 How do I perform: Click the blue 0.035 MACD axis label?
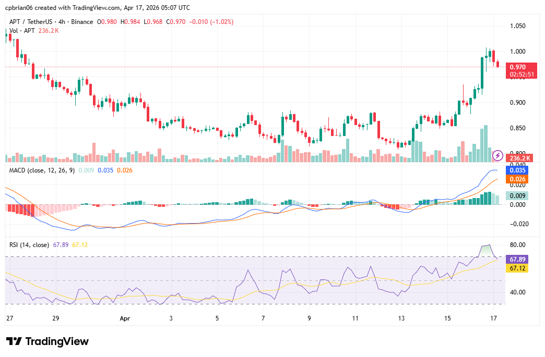click(x=517, y=170)
